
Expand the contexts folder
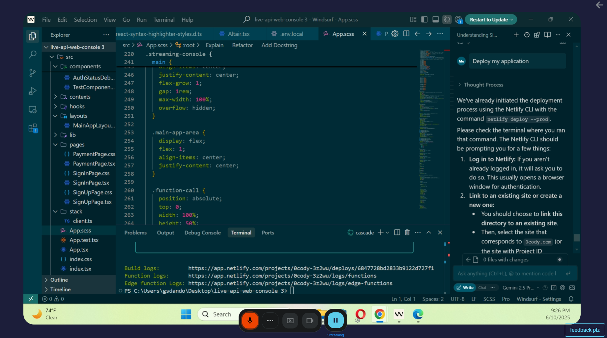pos(55,97)
